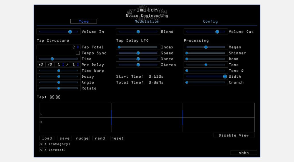Click the Width slider
The height and width of the screenshot is (162, 294).
(x=206, y=76)
